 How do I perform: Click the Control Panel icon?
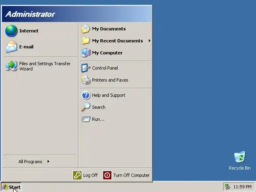[x=86, y=68]
